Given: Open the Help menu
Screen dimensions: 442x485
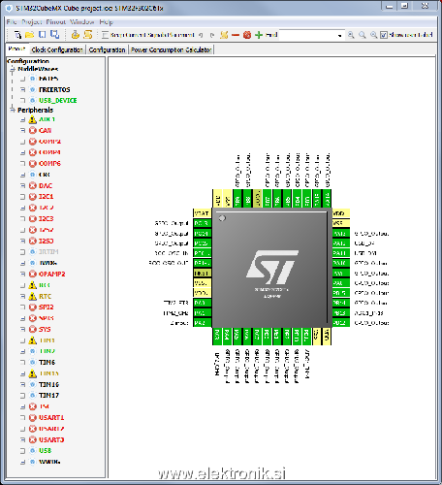Looking at the screenshot, I should click(106, 22).
